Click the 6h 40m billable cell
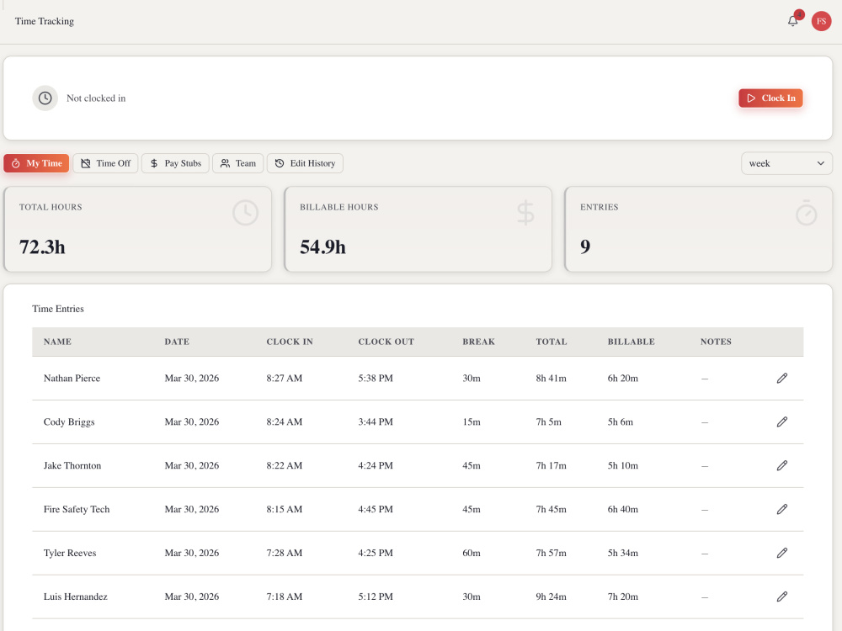 622,509
